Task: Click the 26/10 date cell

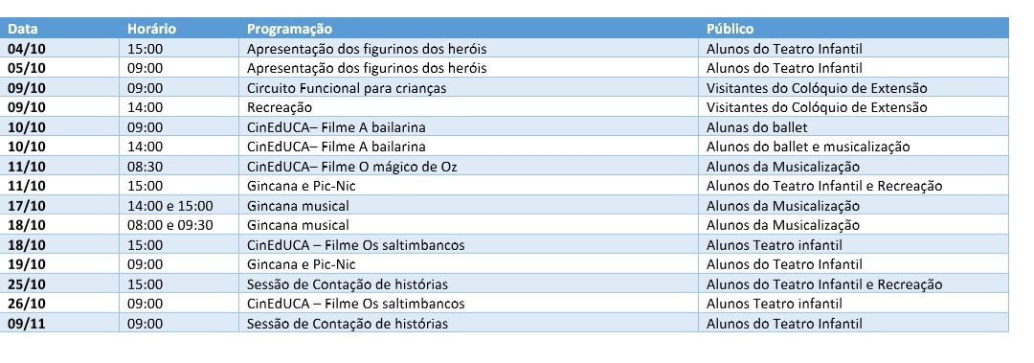Action: (x=60, y=304)
